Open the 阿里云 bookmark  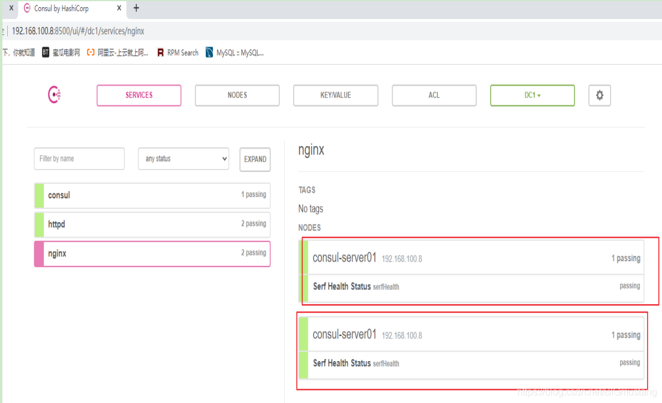pos(118,53)
